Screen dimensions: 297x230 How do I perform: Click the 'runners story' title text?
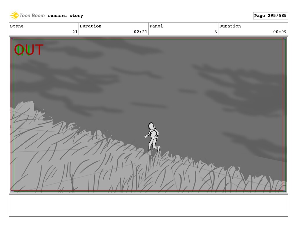[65, 16]
